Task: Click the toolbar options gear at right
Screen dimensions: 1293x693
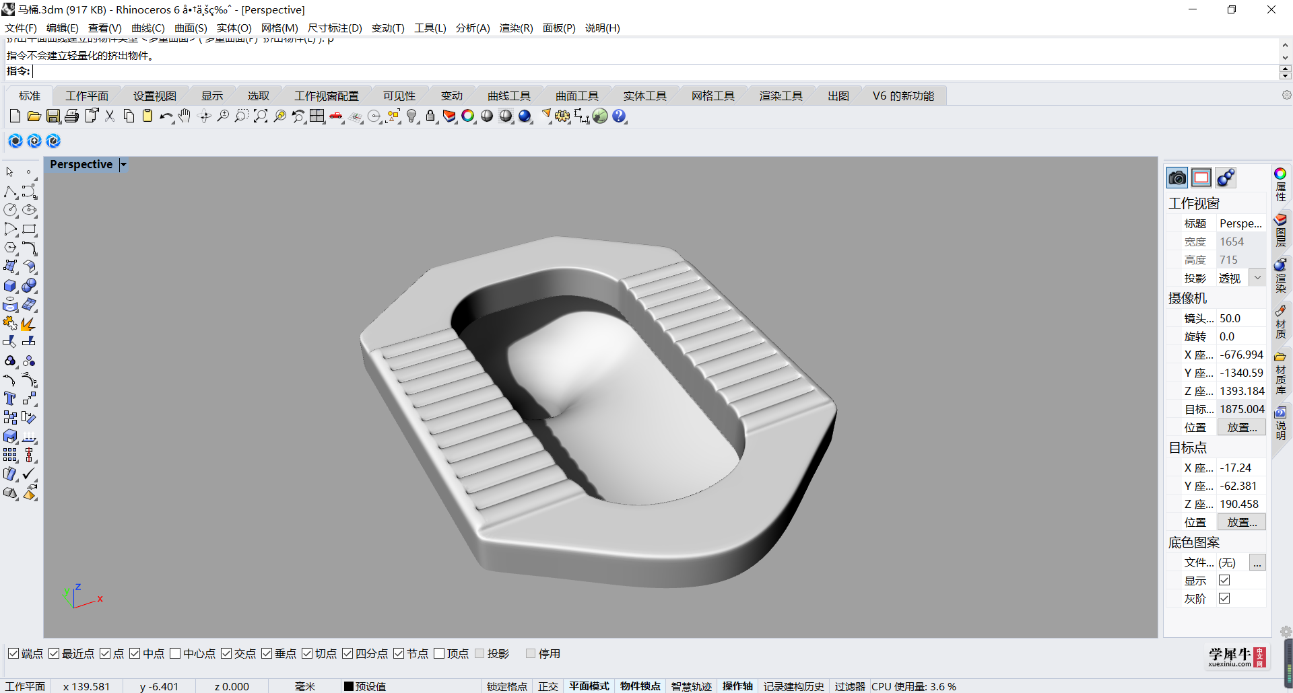Action: click(1286, 95)
